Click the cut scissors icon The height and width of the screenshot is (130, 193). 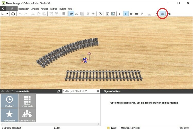pyautogui.click(x=33, y=14)
